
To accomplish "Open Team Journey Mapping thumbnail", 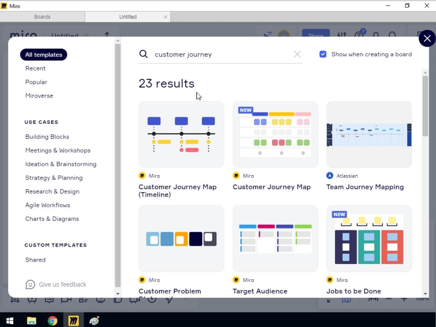I will (369, 134).
